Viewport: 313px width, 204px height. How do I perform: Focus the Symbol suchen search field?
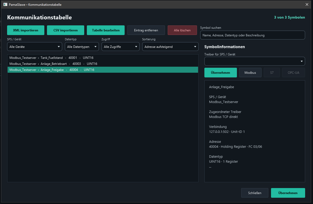coord(252,35)
